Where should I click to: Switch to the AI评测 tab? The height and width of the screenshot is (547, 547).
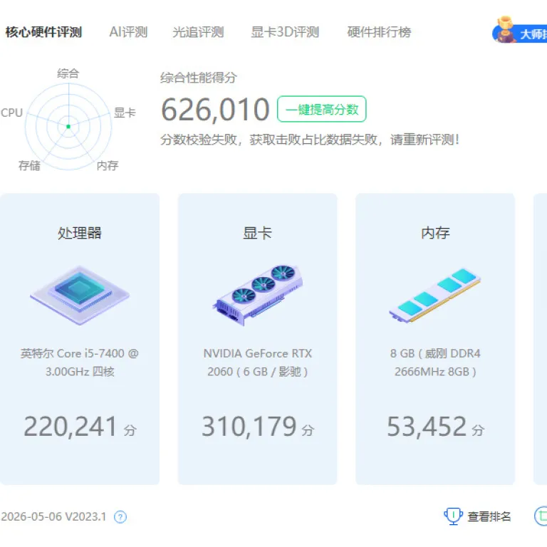click(128, 32)
